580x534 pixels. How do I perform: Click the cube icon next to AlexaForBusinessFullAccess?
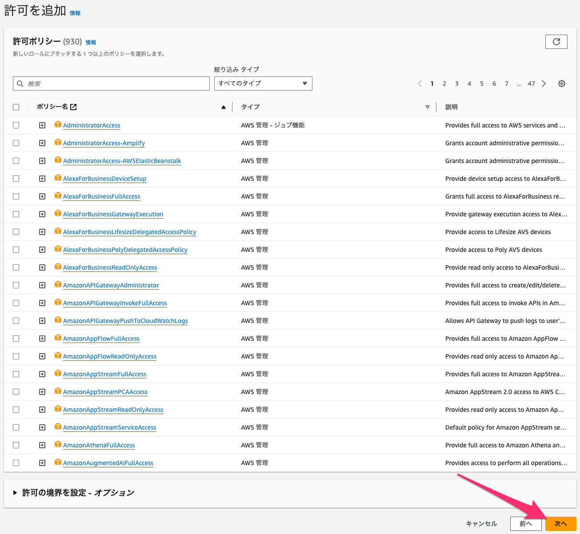pos(58,196)
